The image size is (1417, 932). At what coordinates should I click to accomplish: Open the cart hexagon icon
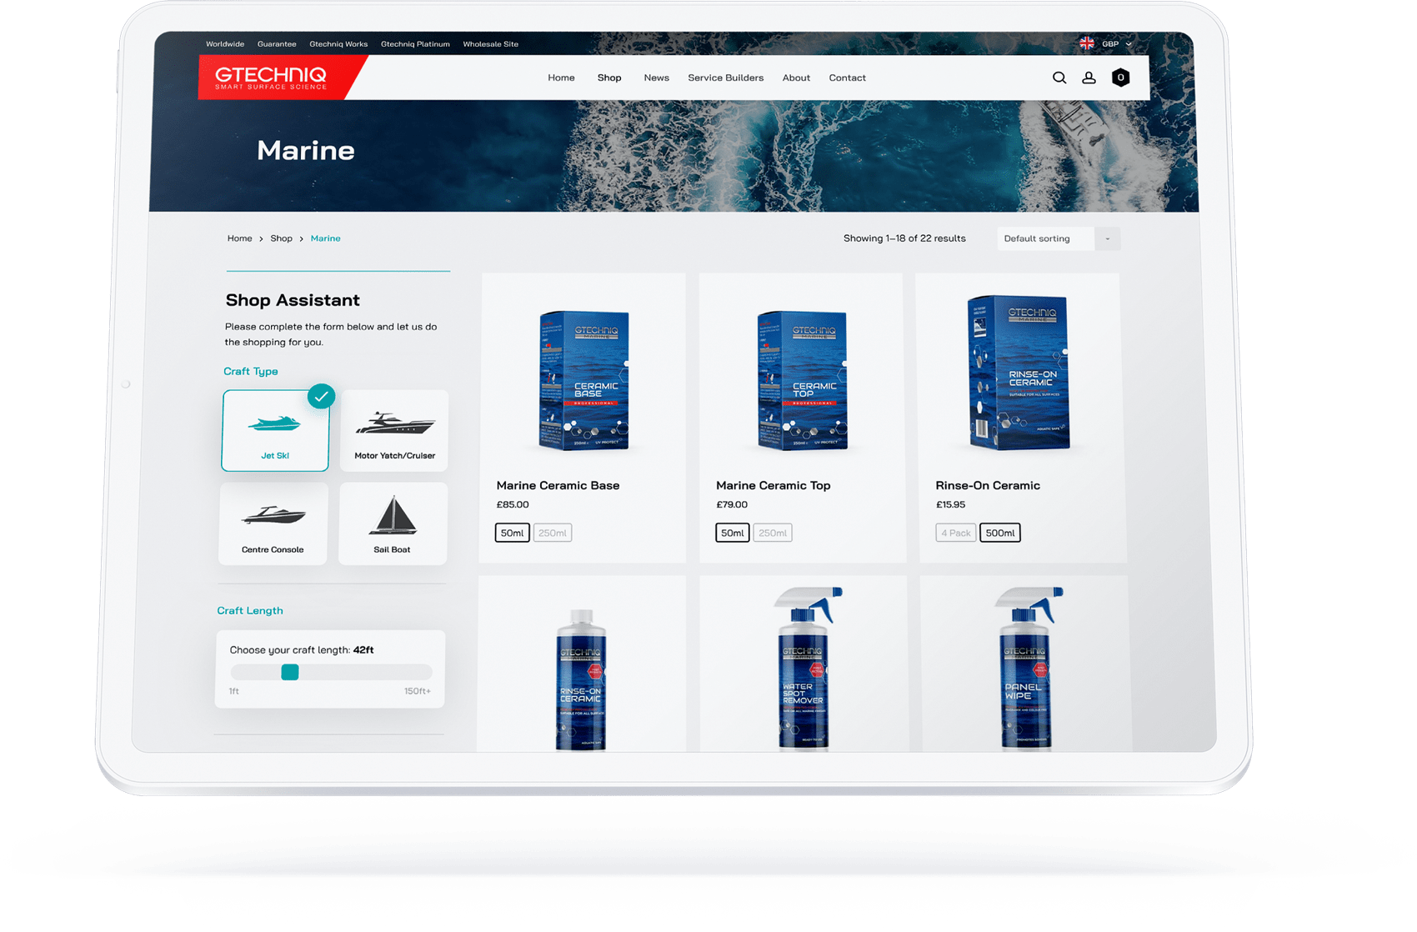click(1120, 78)
